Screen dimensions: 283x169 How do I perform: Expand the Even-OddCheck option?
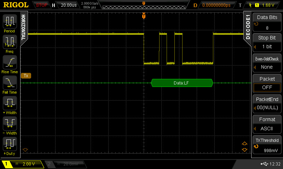(x=267, y=63)
